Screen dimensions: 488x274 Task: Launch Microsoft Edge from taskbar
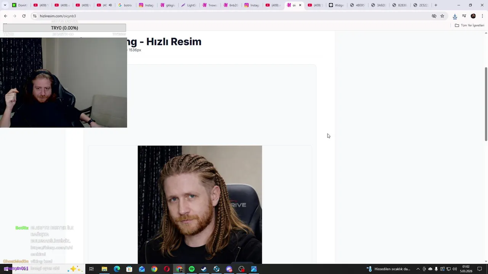click(x=117, y=269)
